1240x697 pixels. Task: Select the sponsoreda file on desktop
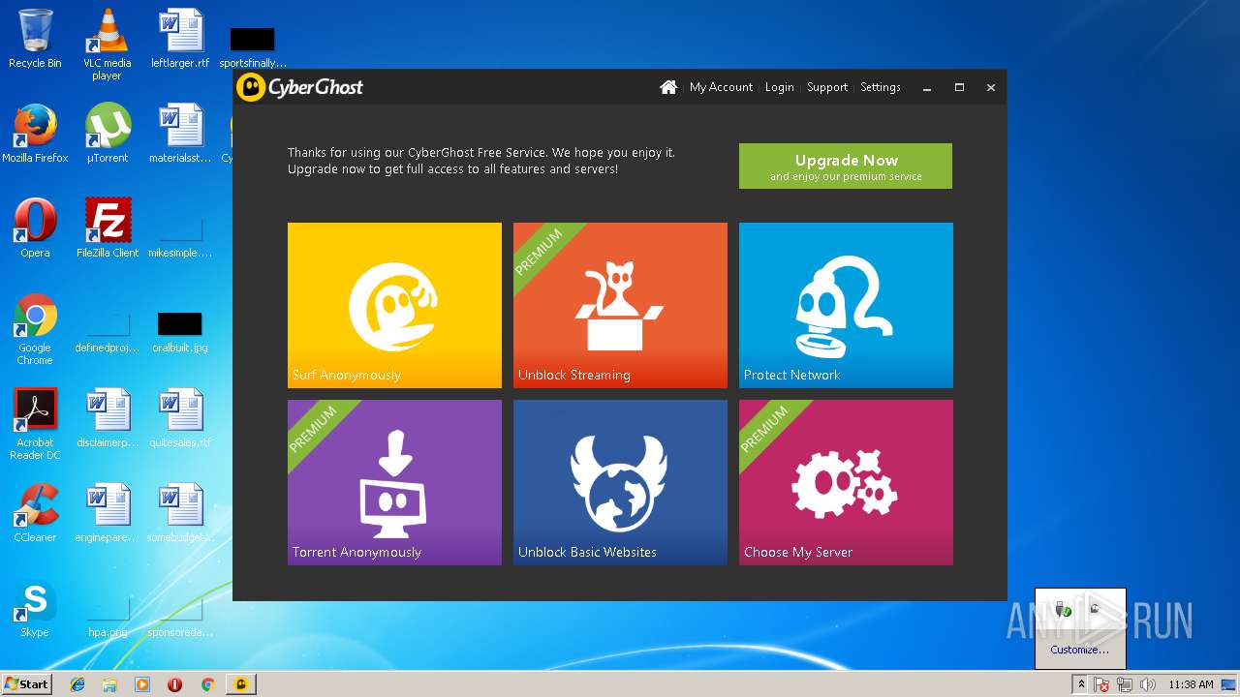coord(180,618)
